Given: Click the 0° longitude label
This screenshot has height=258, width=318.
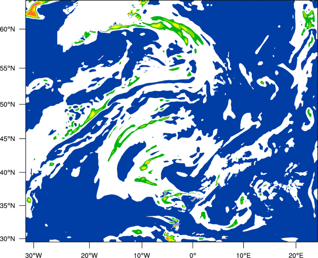Looking at the screenshot, I should (193, 255).
